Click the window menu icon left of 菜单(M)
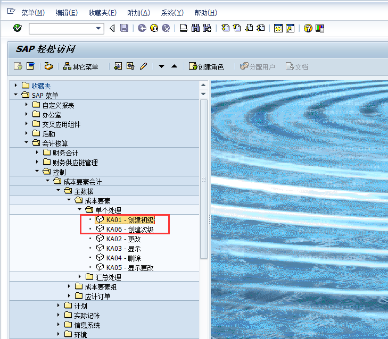 [x=11, y=11]
